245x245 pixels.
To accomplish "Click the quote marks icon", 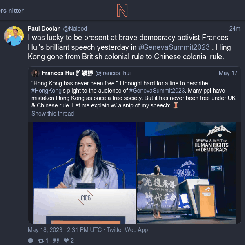I will [56, 241].
